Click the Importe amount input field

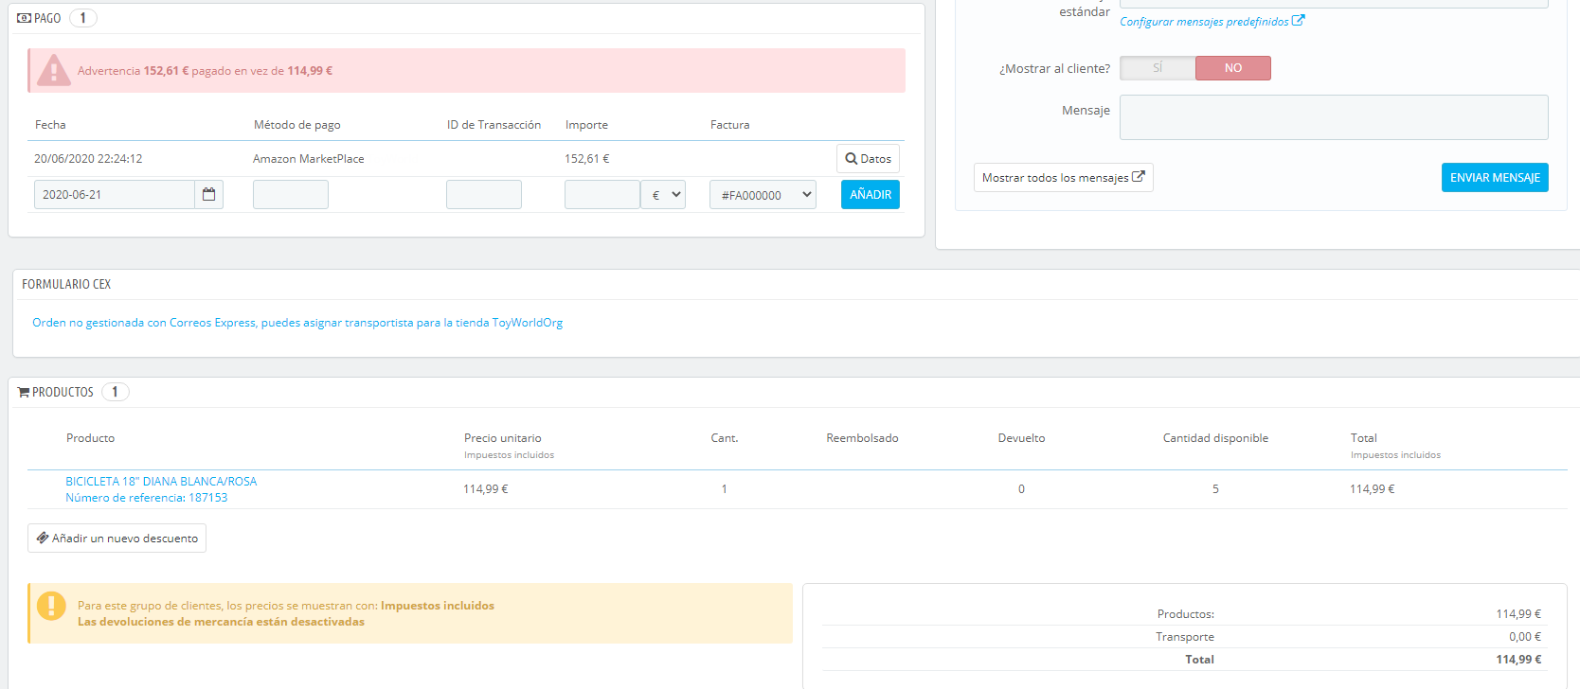602,195
